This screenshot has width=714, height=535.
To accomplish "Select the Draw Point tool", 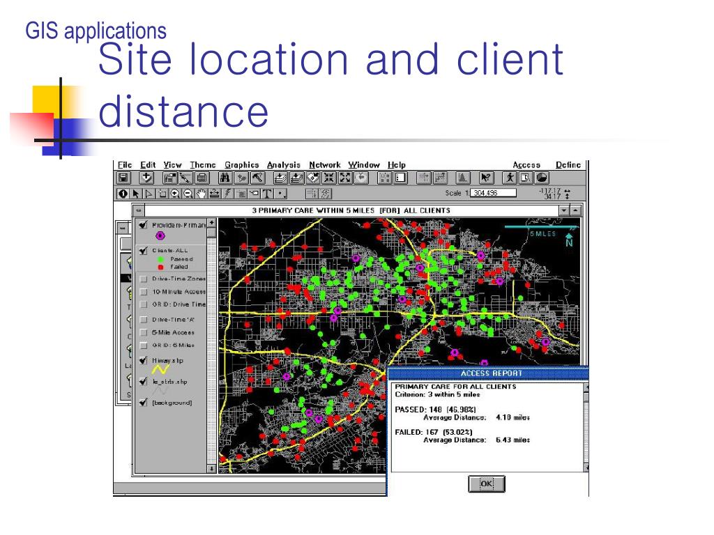I will pyautogui.click(x=282, y=194).
